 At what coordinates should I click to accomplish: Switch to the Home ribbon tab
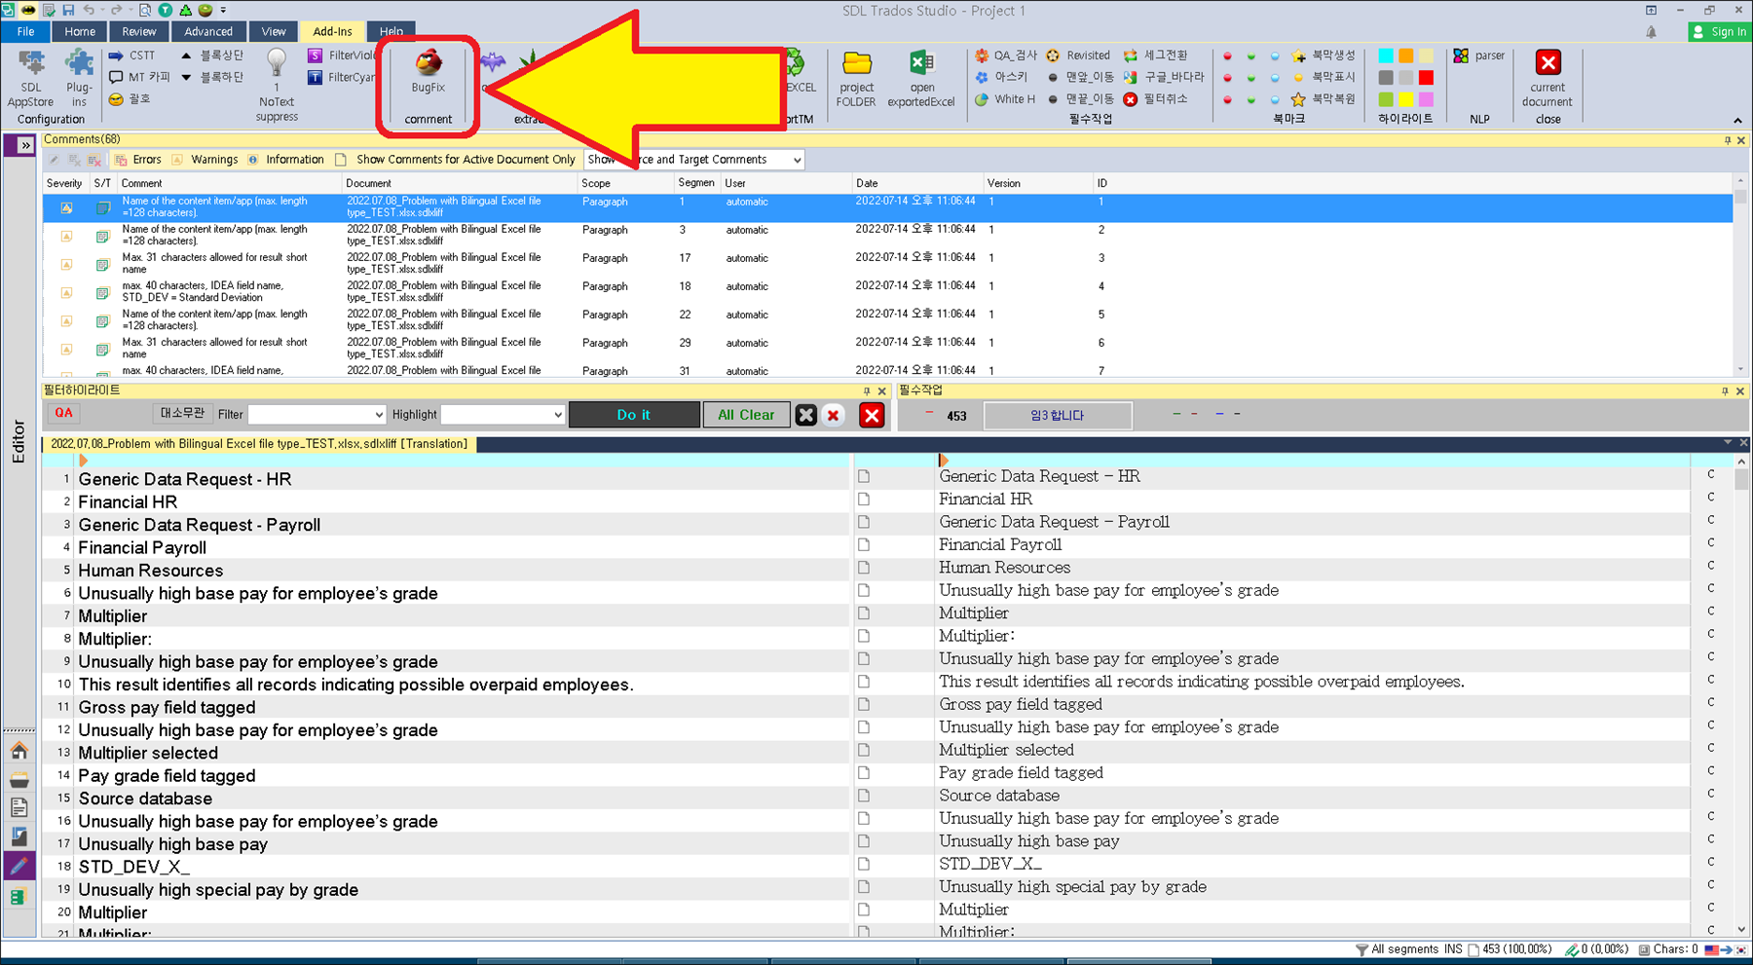coord(80,31)
